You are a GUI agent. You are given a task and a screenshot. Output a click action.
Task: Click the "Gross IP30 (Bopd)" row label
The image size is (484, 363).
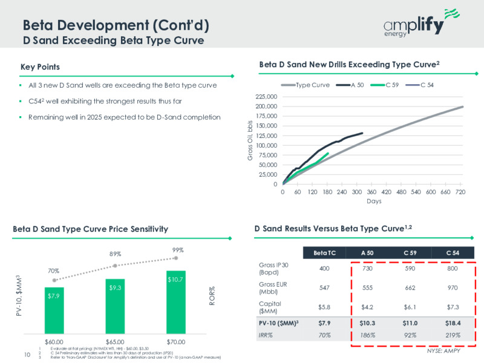[x=273, y=269]
